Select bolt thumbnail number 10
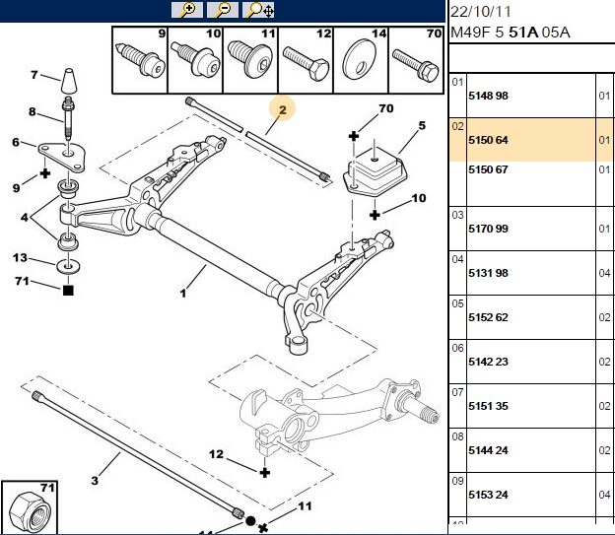This screenshot has width=615, height=535. (195, 60)
